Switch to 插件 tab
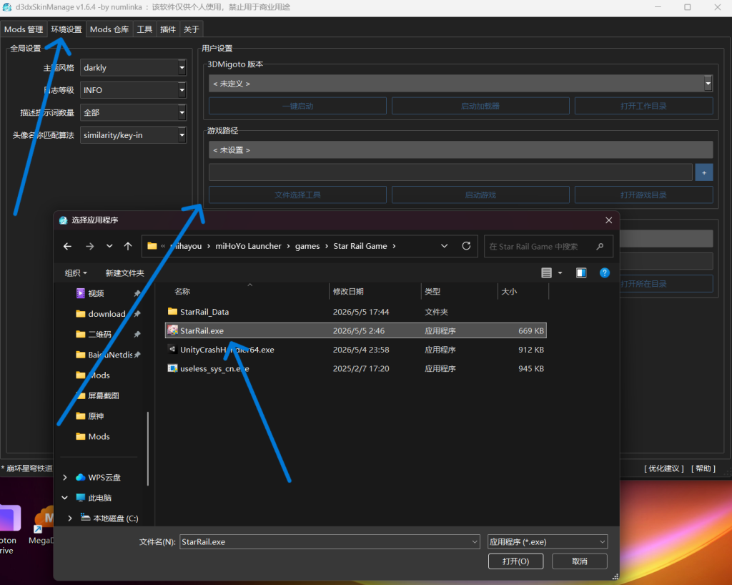 [x=167, y=29]
